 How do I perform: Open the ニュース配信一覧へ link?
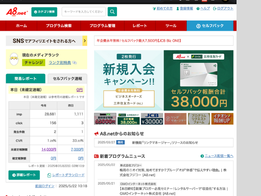click(219, 156)
